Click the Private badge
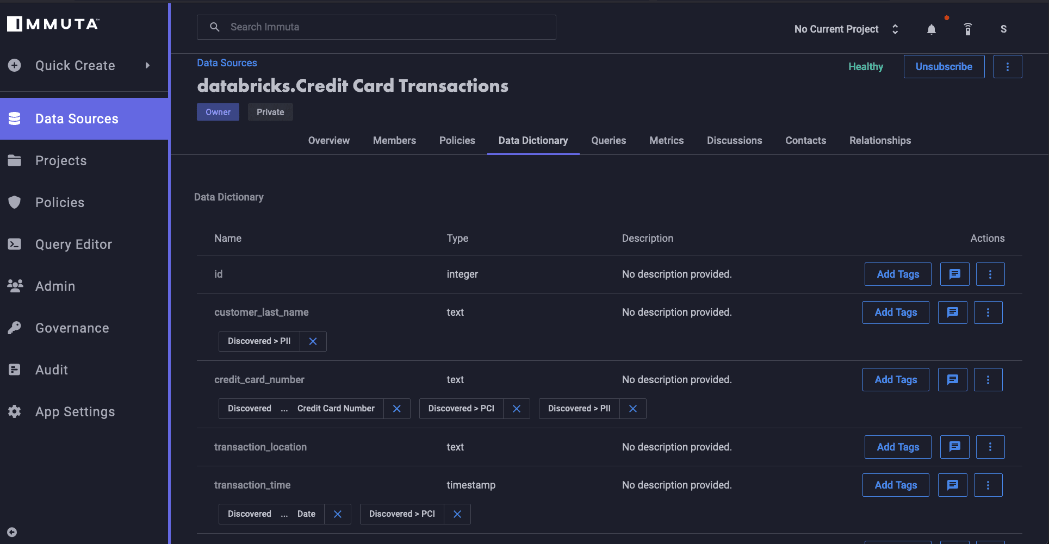 click(x=270, y=112)
